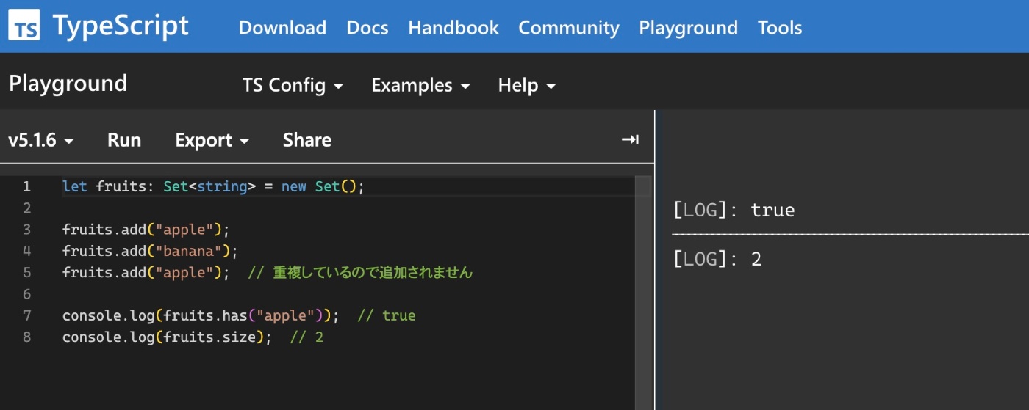This screenshot has height=410, width=1029.
Task: Place the cursor on fruits.add("banana") line
Action: (151, 251)
